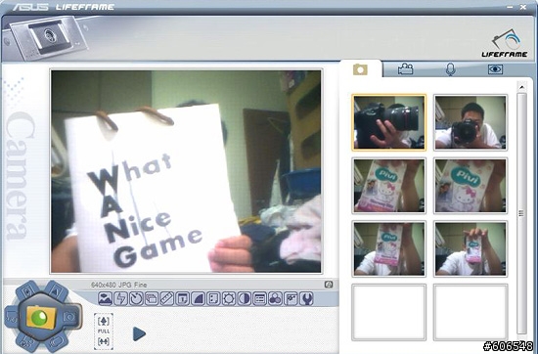Select the close-up Pivi Hello Kitty thumbnail
This screenshot has height=354, width=538.
(471, 185)
